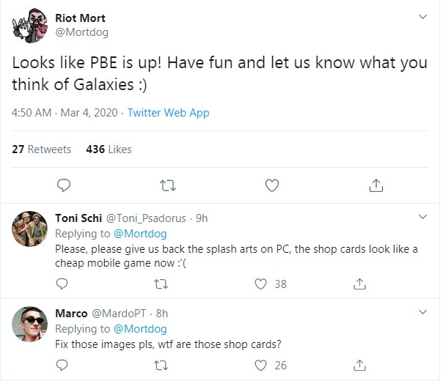Open the Twitter Web App source link

point(168,113)
